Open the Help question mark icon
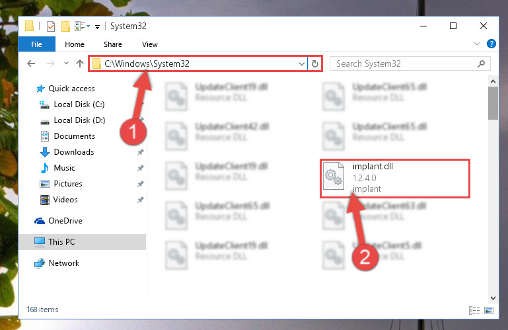The height and width of the screenshot is (330, 508). click(x=491, y=44)
